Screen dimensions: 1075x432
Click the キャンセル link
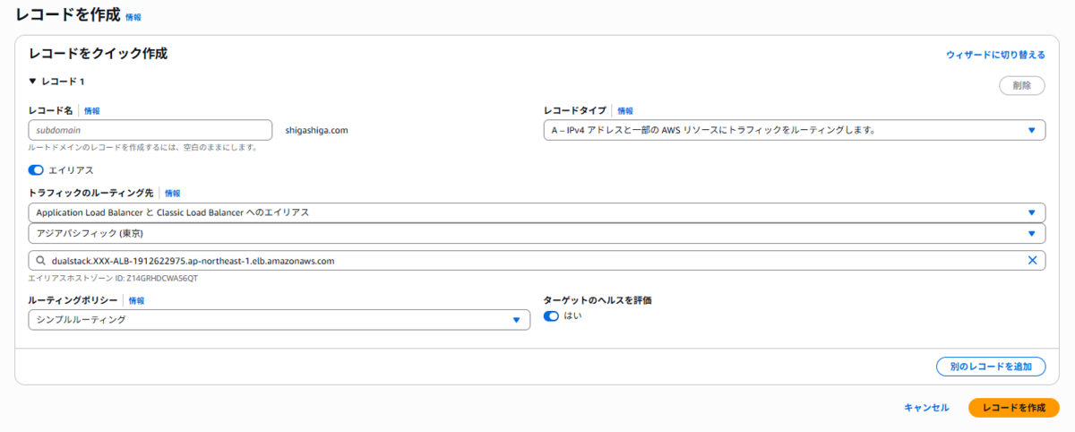(926, 408)
